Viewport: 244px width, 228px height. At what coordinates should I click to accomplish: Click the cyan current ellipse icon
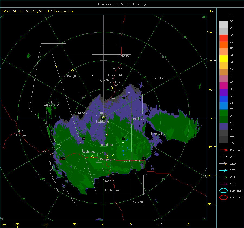[x=223, y=191]
